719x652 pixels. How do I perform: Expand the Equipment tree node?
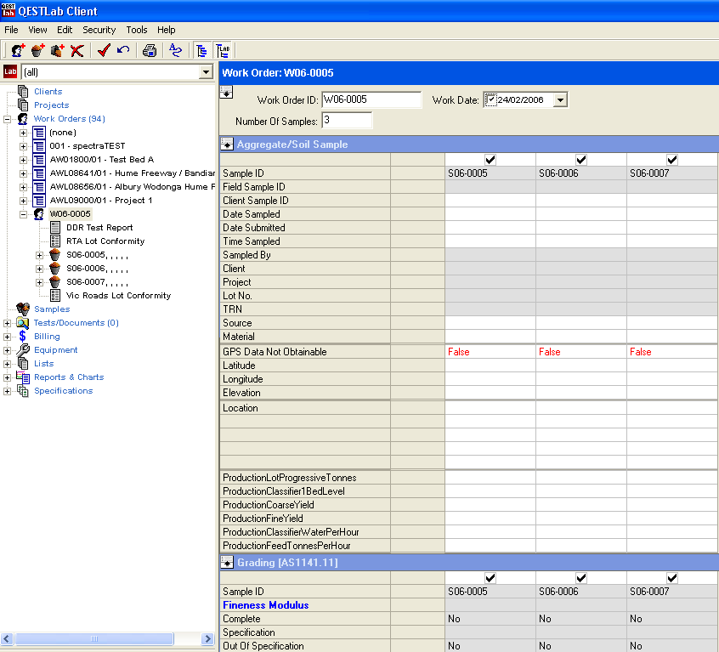coord(8,350)
